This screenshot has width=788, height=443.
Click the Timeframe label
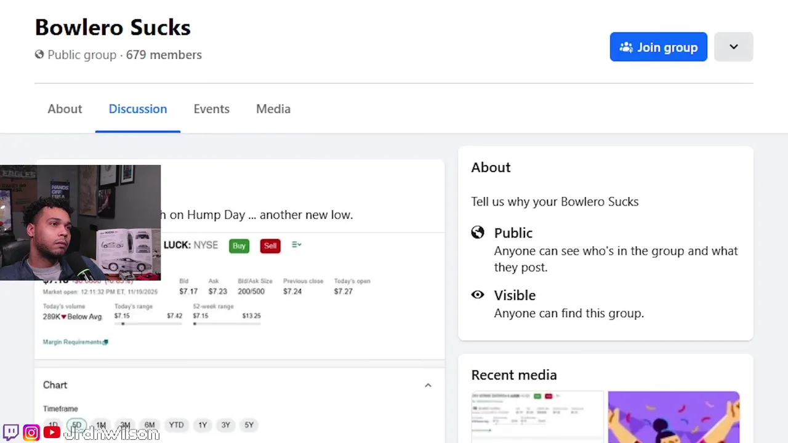click(x=60, y=409)
